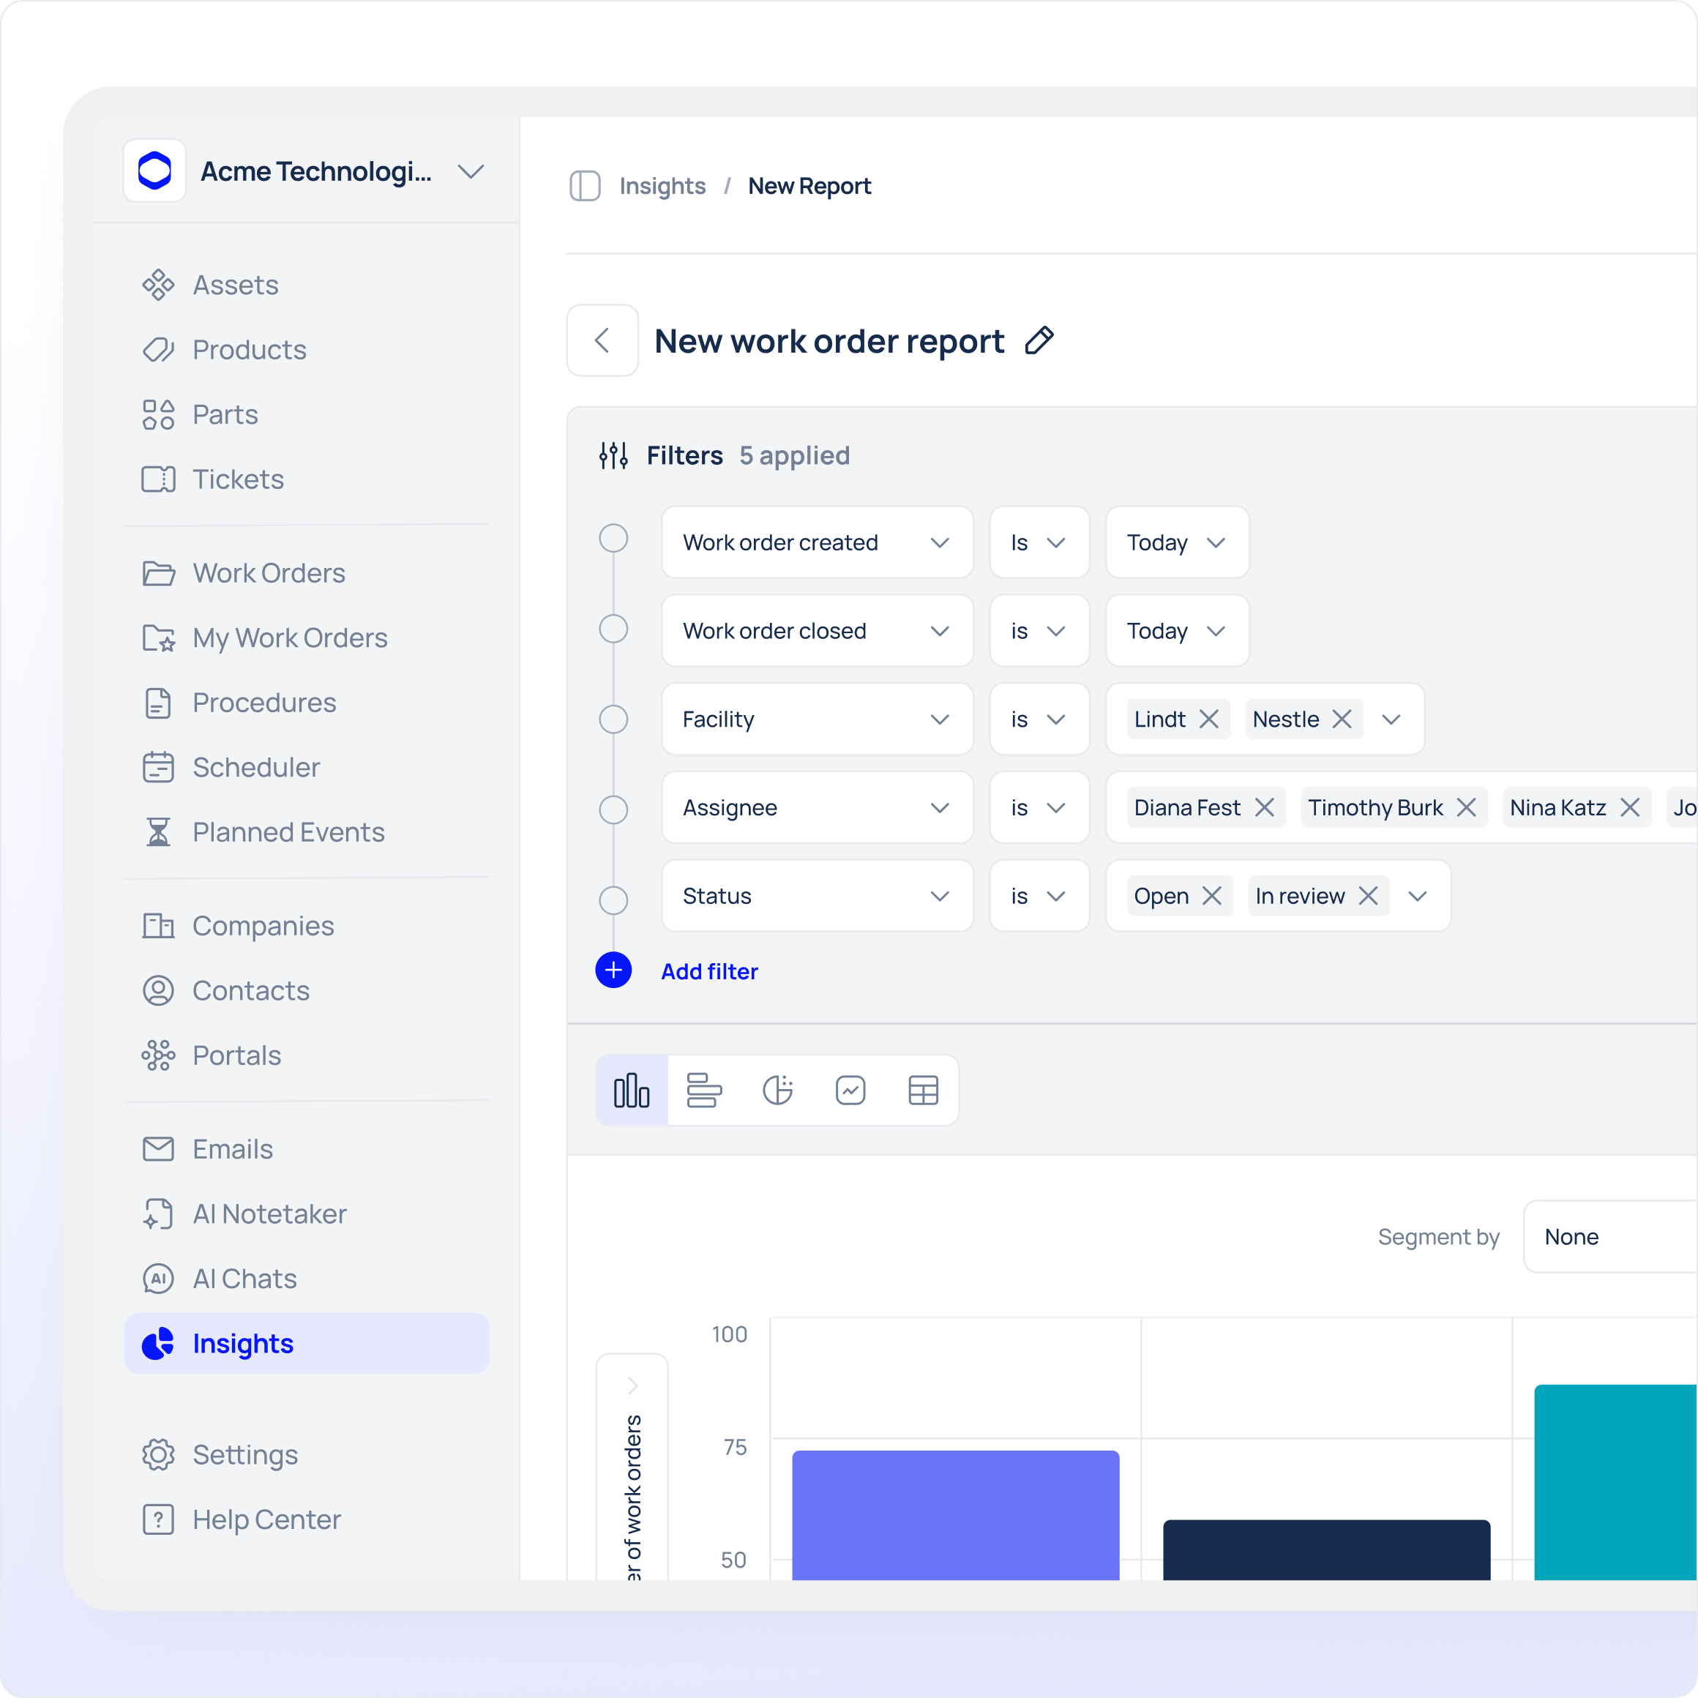Screen dimensions: 1698x1698
Task: Select the circle beside Status filter
Action: pos(613,900)
